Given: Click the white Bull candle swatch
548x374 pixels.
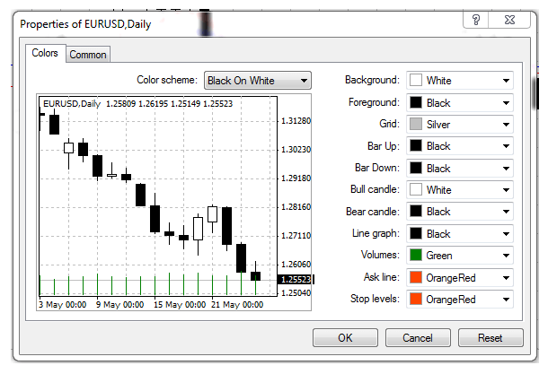Looking at the screenshot, I should pyautogui.click(x=416, y=189).
